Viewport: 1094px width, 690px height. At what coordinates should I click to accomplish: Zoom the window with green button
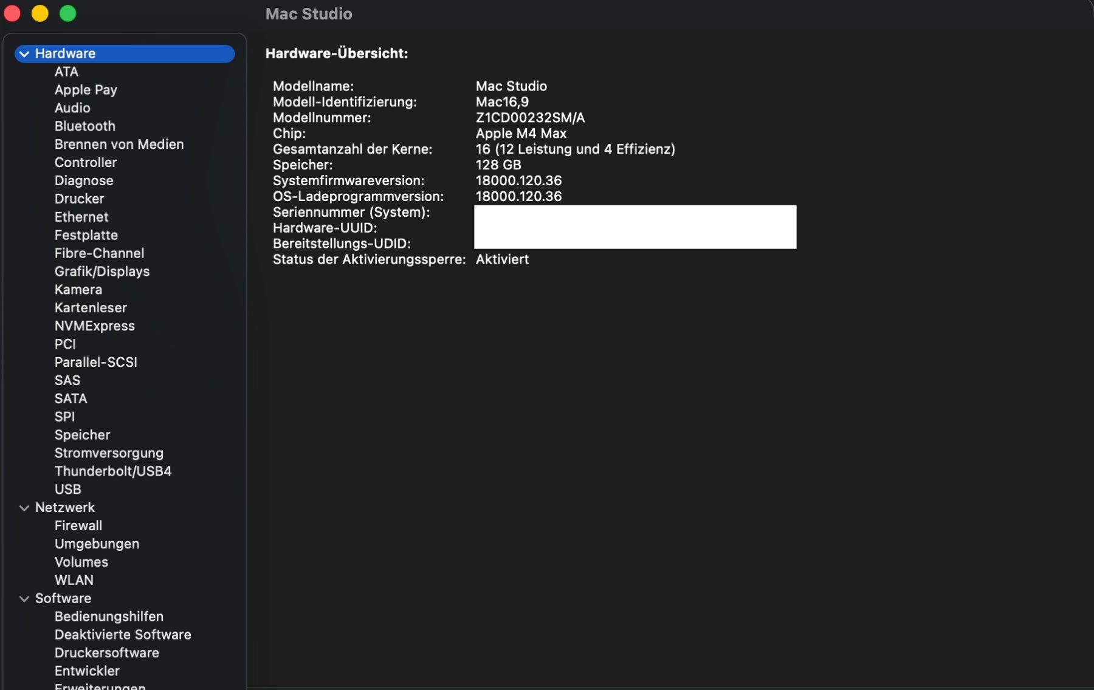click(68, 13)
